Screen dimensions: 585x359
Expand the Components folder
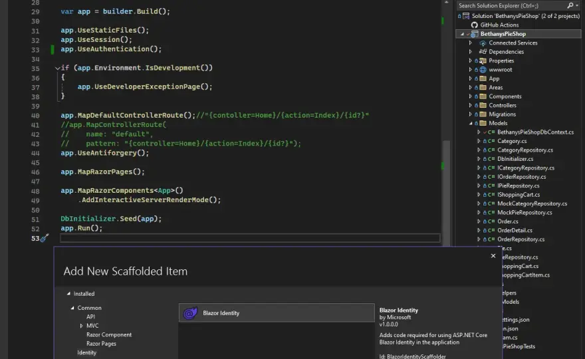pyautogui.click(x=471, y=96)
